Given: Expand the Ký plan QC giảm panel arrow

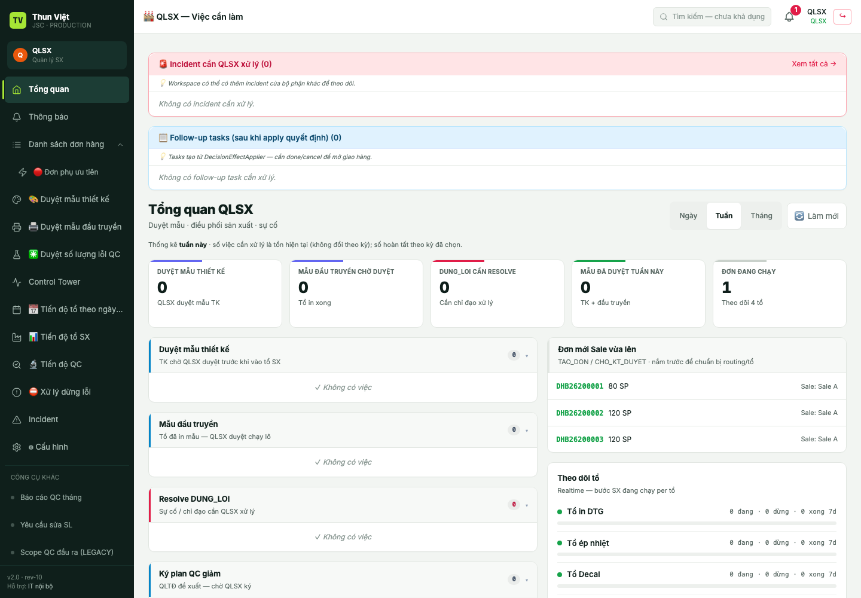Looking at the screenshot, I should [527, 580].
